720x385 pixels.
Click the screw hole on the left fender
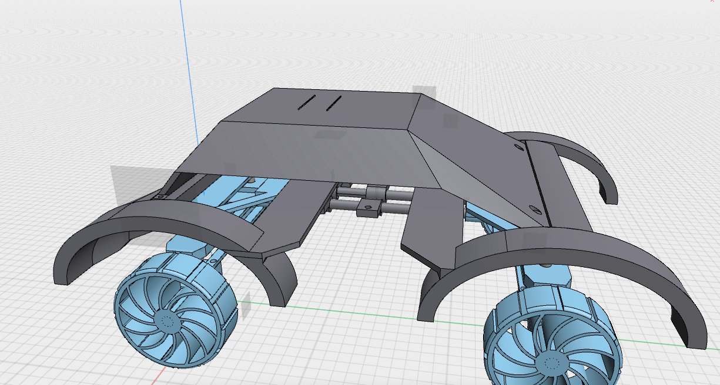click(160, 197)
